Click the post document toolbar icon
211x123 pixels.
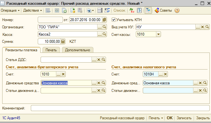click(x=73, y=10)
